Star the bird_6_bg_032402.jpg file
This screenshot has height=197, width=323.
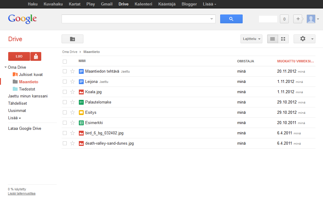[72, 133]
